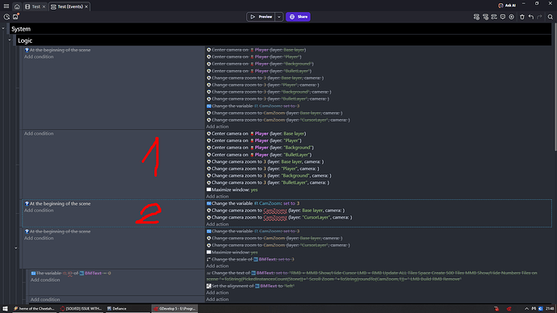This screenshot has height=313, width=557.
Task: Click the add comment toolbar icon
Action: tap(503, 17)
